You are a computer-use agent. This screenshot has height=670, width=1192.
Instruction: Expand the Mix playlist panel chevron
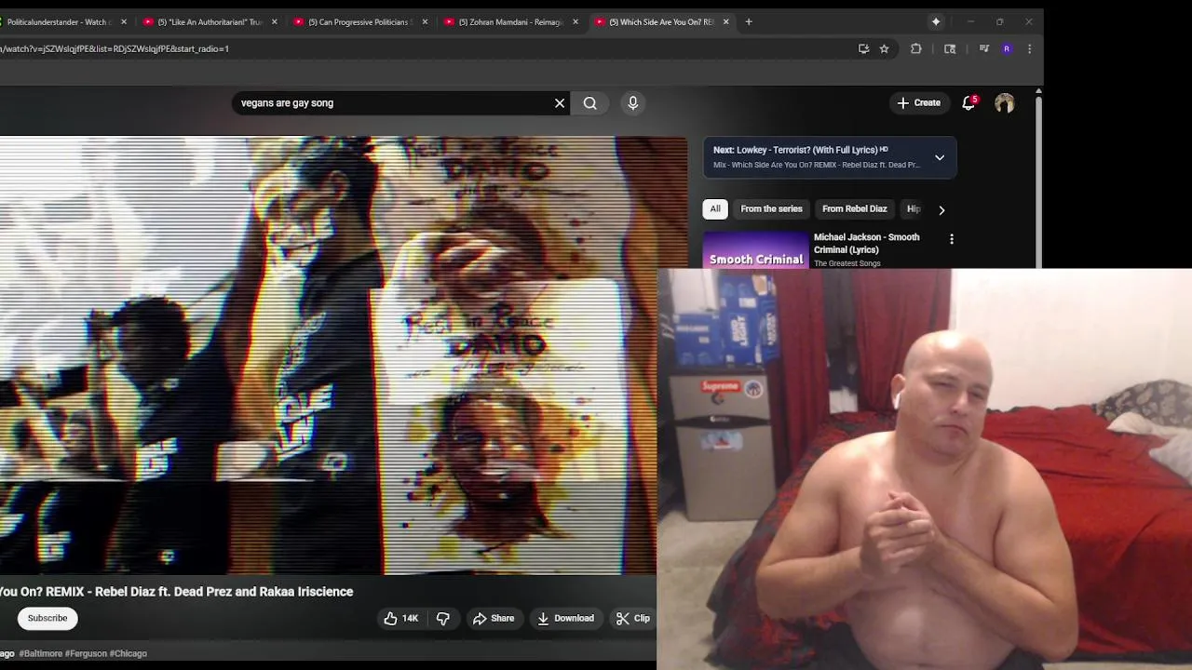point(940,157)
